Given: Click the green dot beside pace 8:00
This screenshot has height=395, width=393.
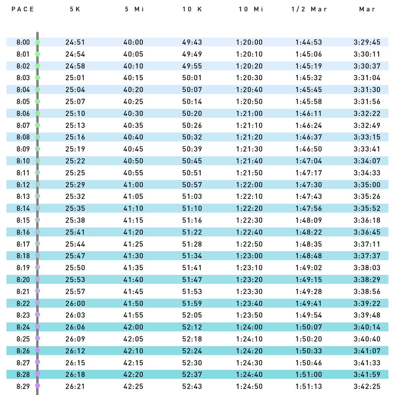Looking at the screenshot, I should click(38, 42).
